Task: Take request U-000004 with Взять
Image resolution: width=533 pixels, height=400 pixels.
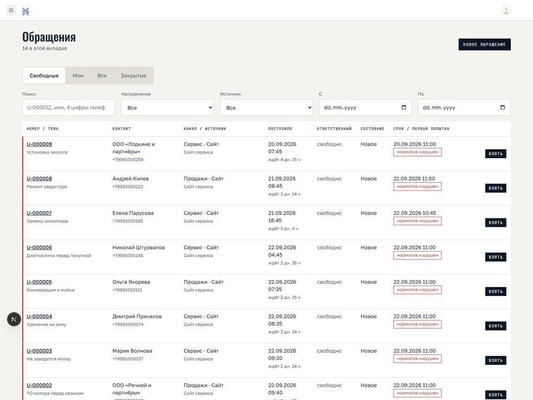Action: (496, 326)
